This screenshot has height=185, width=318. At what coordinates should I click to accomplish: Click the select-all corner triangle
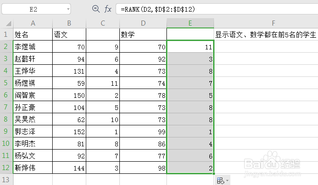[x=8, y=23]
